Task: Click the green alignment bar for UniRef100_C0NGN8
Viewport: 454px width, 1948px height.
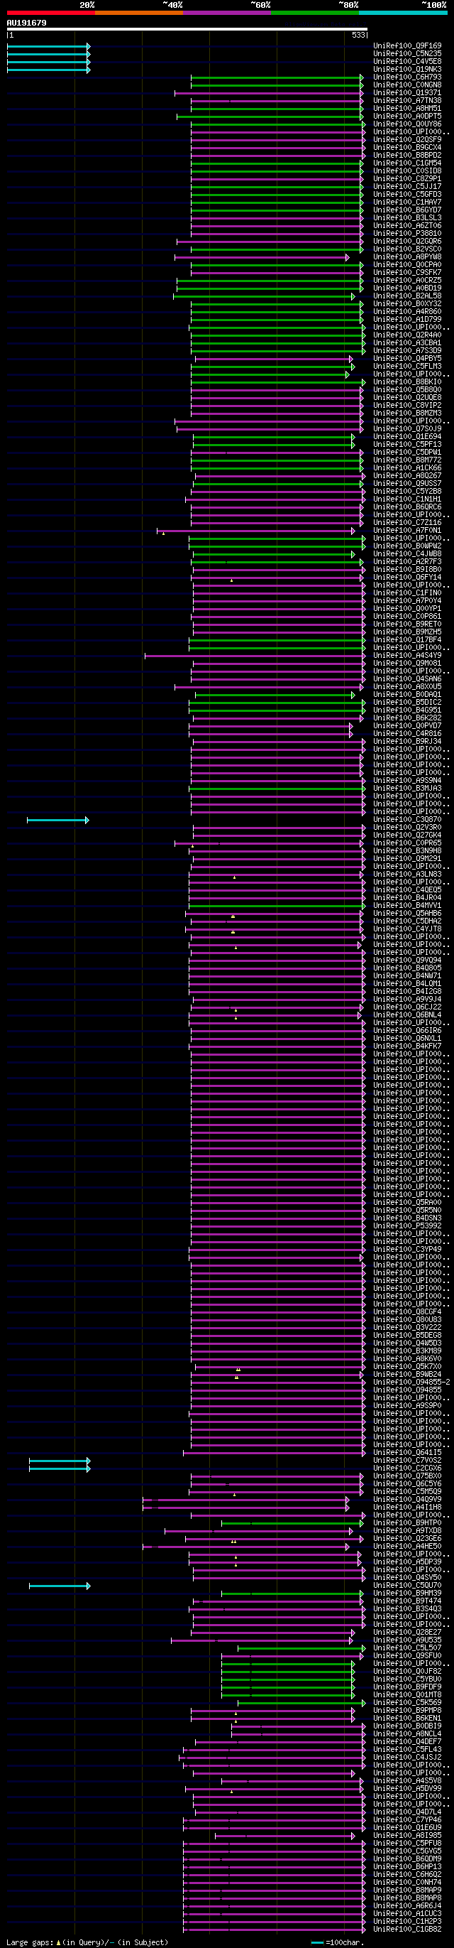Action: click(x=277, y=85)
